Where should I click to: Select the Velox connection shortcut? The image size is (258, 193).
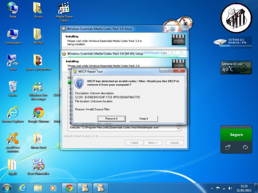[x=13, y=62]
